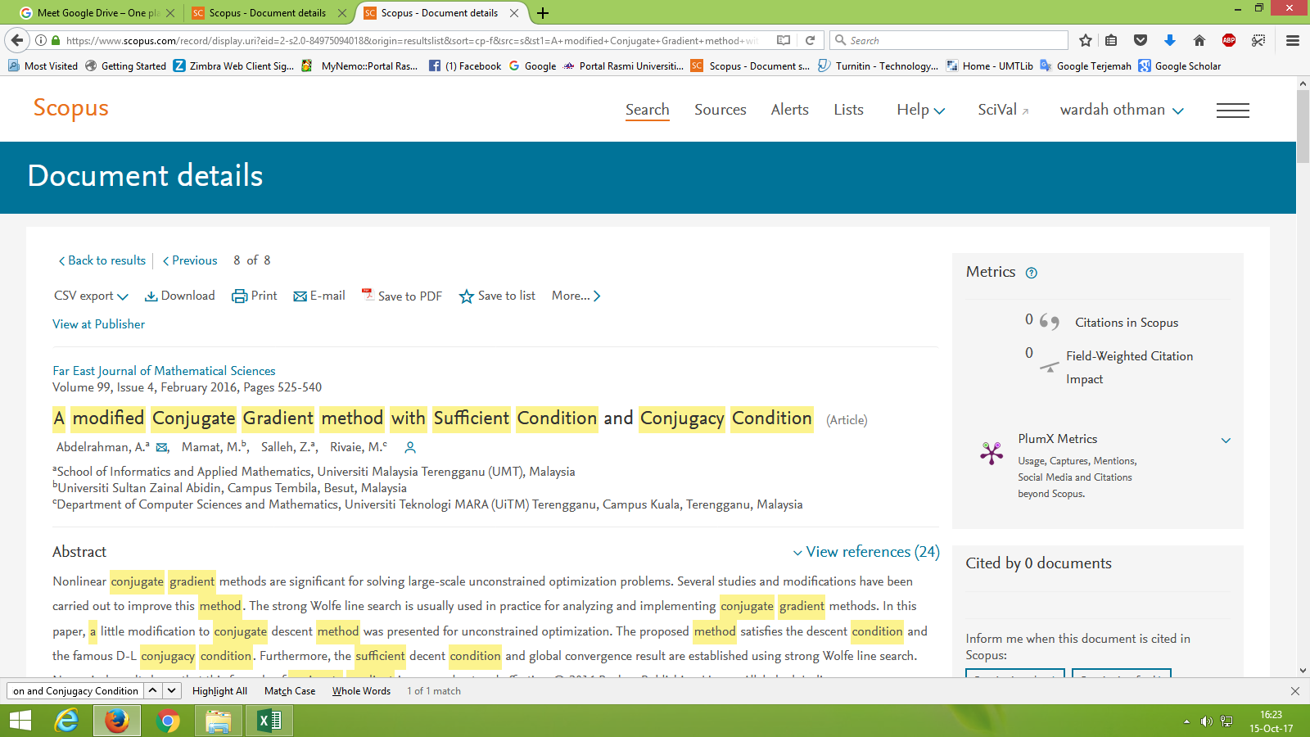This screenshot has height=737, width=1310.
Task: Click the Save to PDF icon
Action: click(x=368, y=295)
